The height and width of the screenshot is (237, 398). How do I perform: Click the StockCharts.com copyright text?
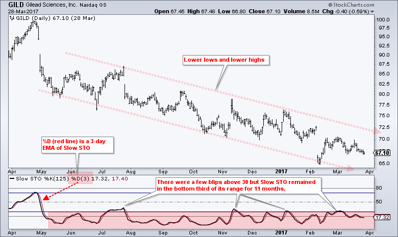351,5
